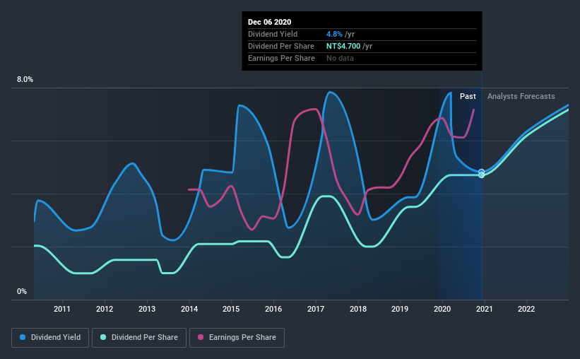Click the 8.0% y-axis label
Image resolution: width=580 pixels, height=359 pixels.
tap(25, 79)
